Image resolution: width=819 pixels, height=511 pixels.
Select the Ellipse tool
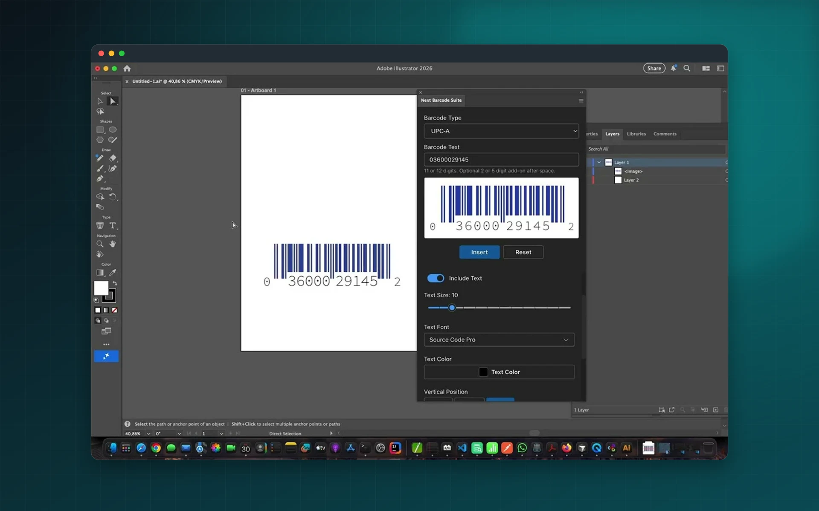click(x=113, y=130)
